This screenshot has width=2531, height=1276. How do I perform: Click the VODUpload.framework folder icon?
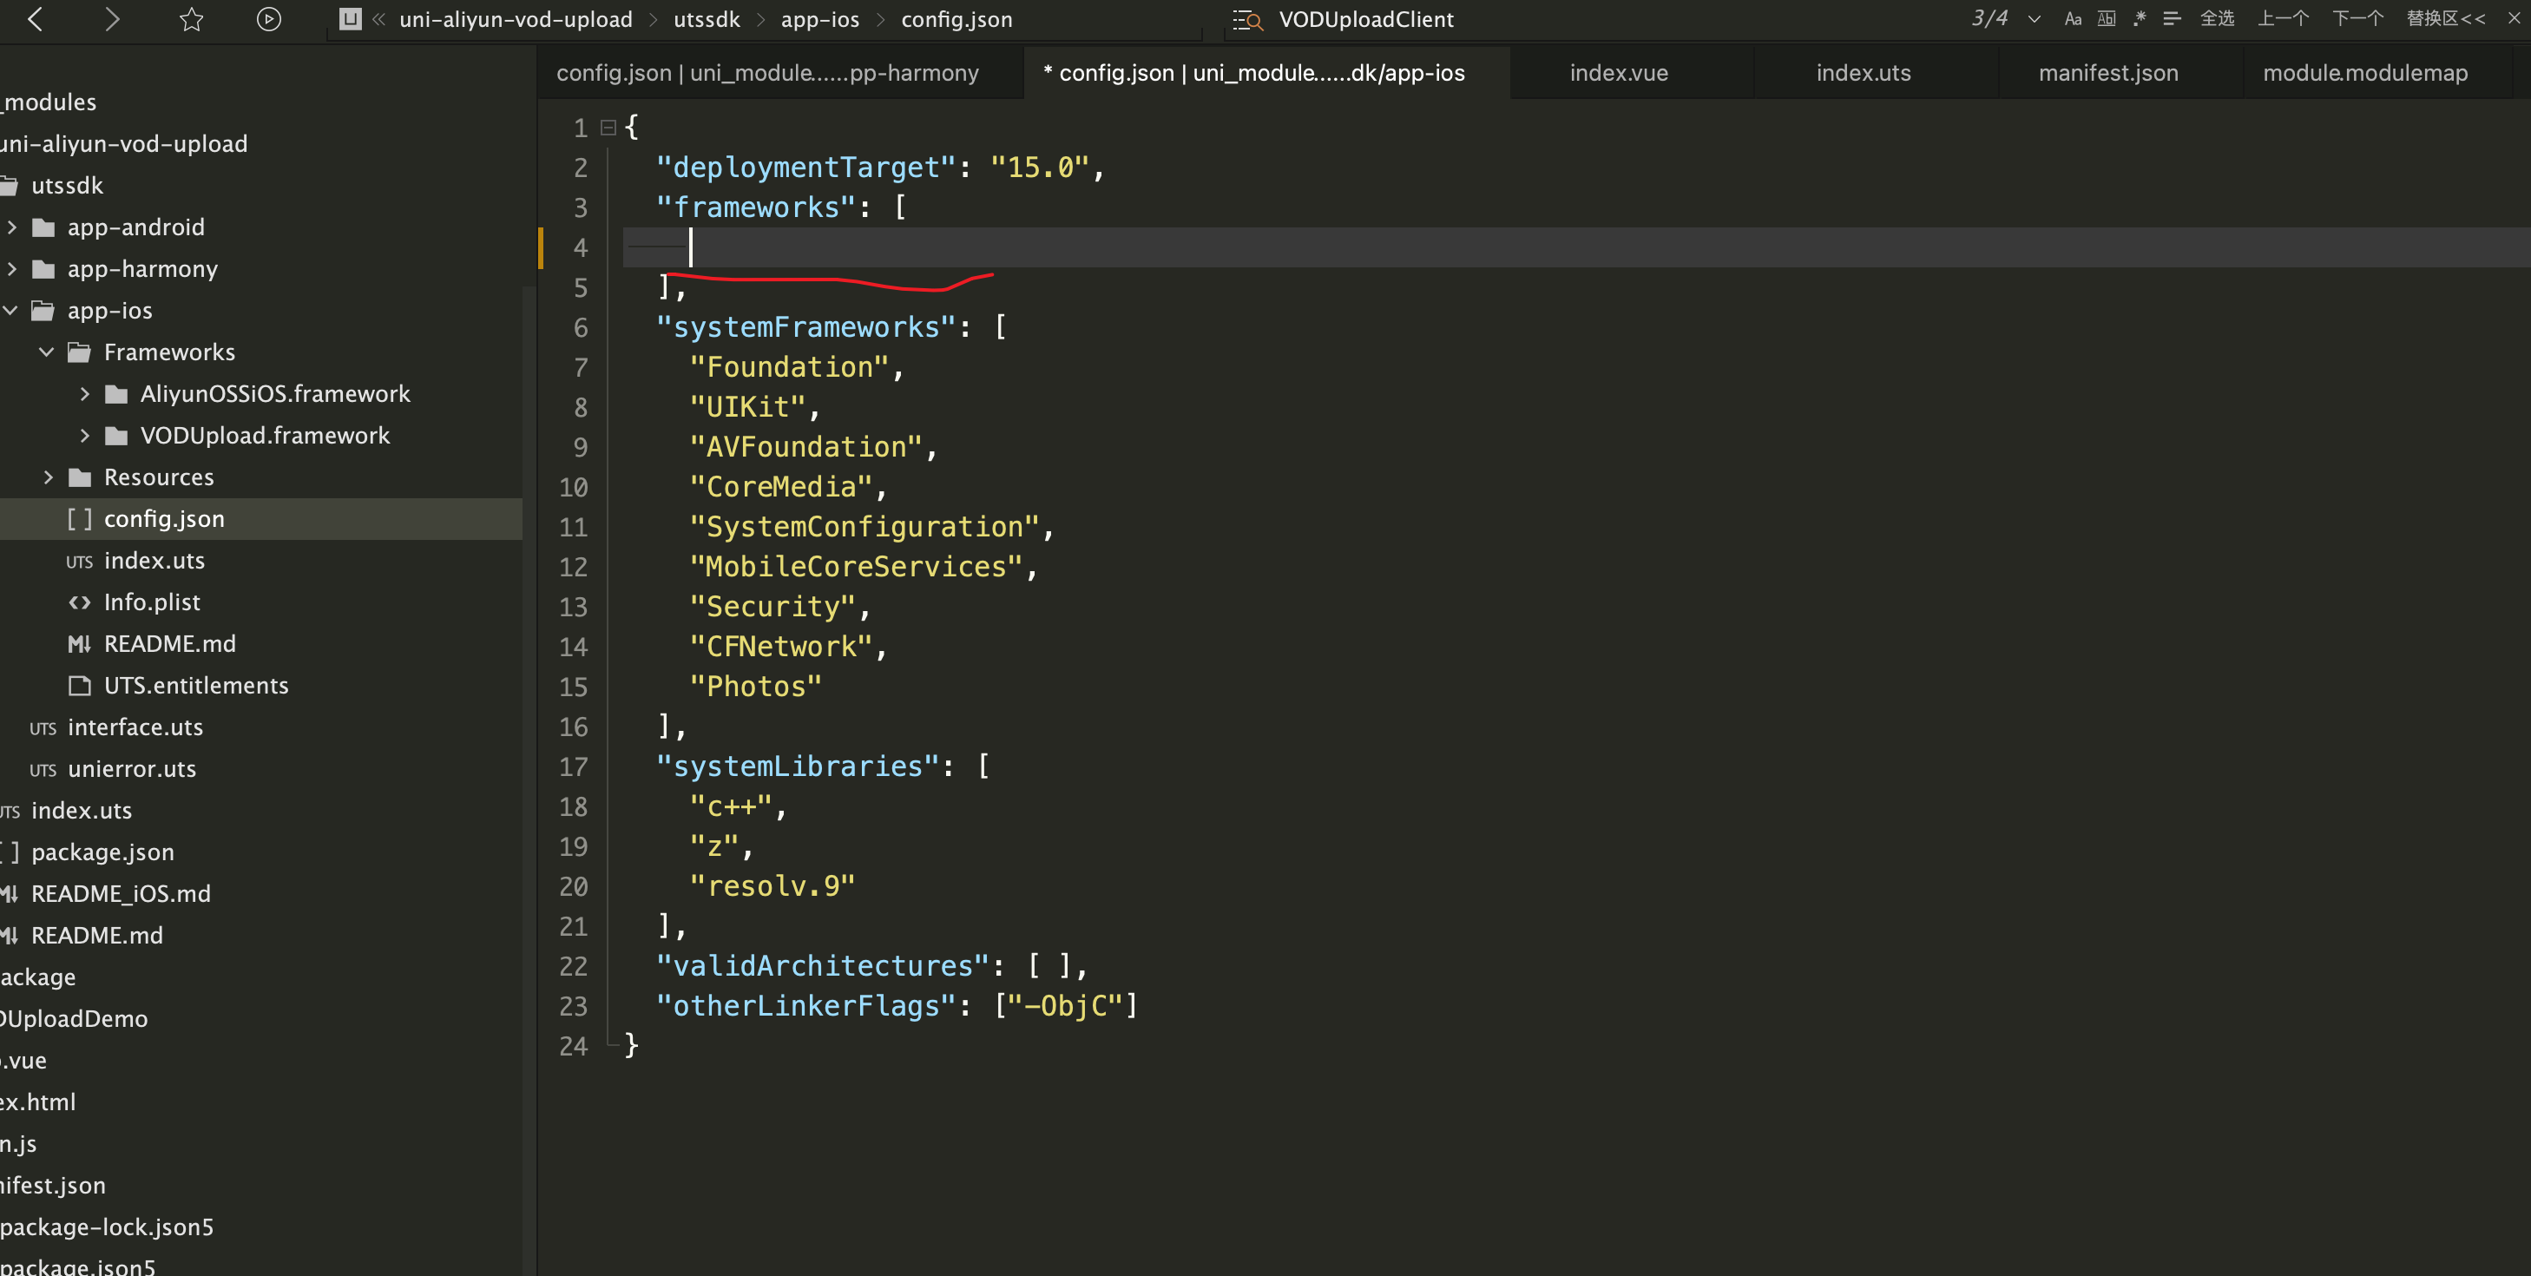click(116, 436)
